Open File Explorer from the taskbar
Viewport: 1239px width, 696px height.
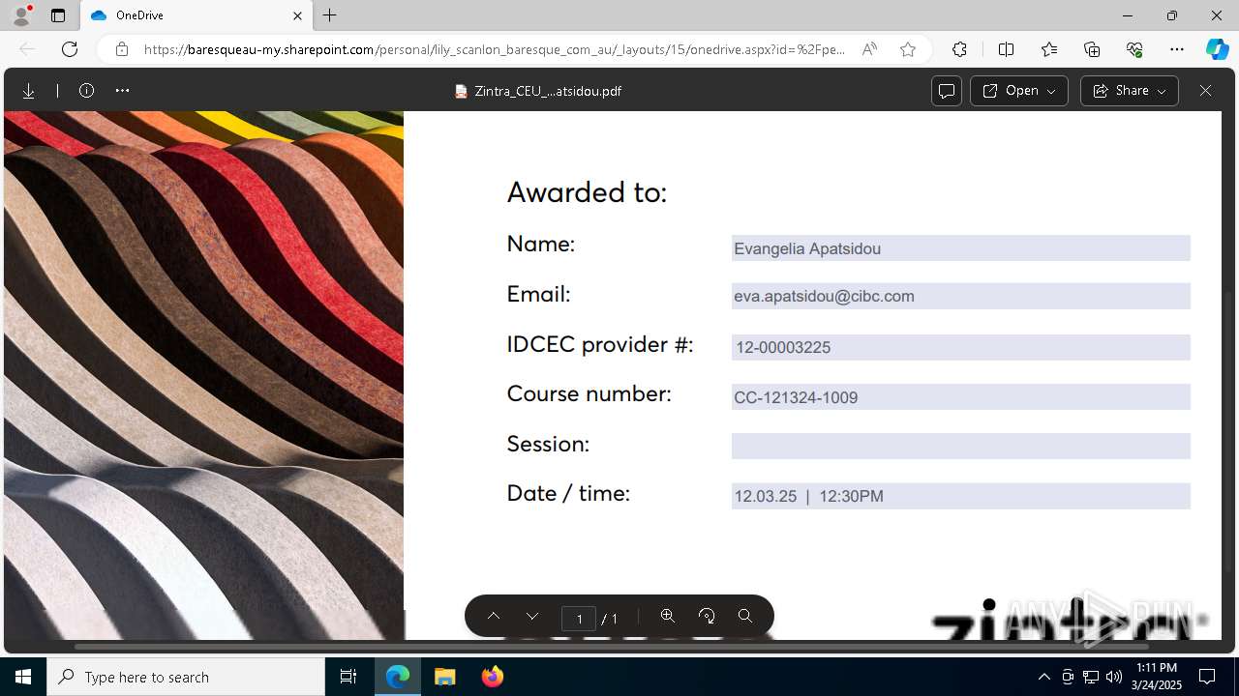point(444,677)
